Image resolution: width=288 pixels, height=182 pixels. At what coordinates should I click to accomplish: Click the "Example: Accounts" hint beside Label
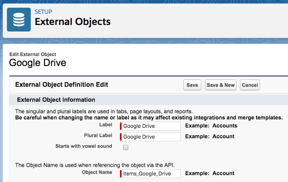(x=211, y=126)
